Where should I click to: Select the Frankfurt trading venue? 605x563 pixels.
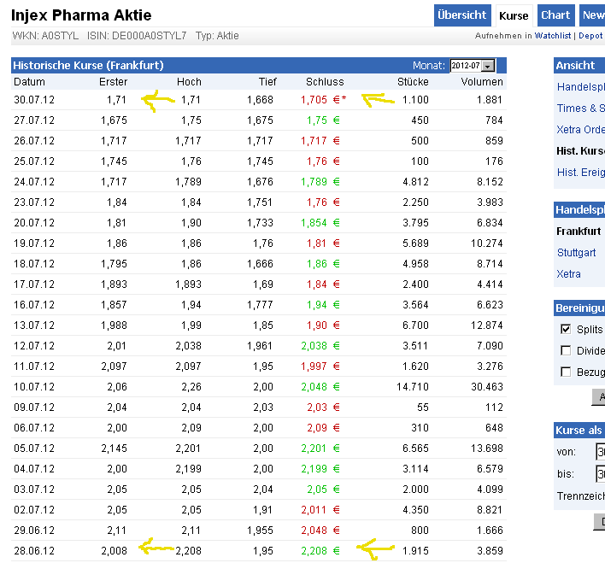pos(579,232)
